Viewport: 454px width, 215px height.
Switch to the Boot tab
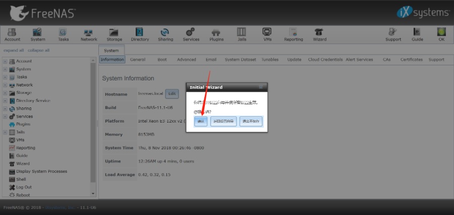[162, 59]
